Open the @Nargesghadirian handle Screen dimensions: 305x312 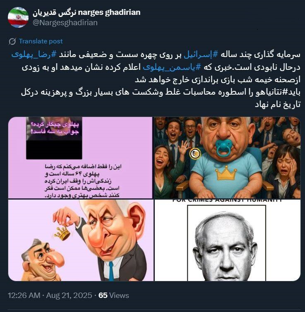(x=65, y=23)
